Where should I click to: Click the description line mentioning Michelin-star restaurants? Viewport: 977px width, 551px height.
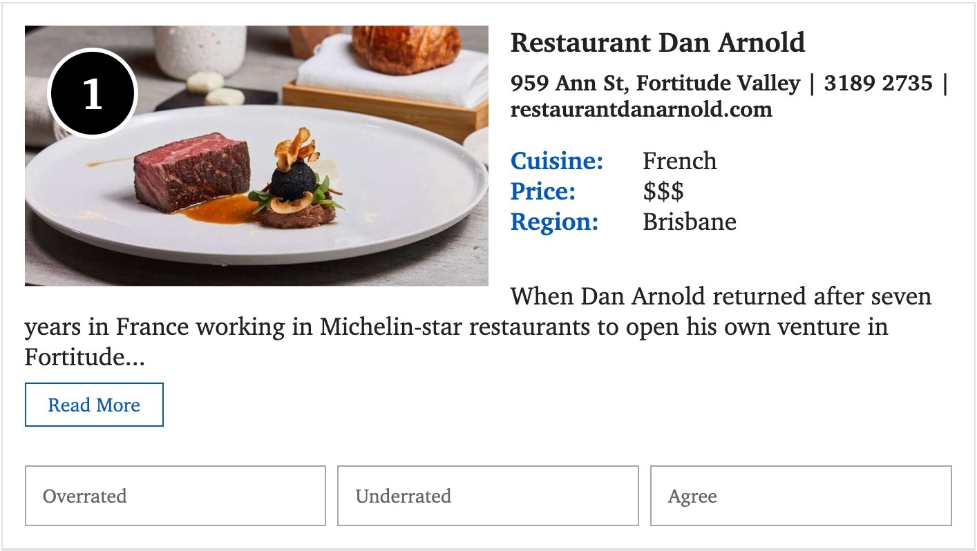click(456, 327)
